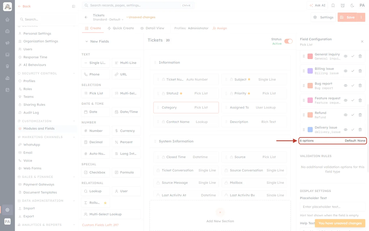Open the megaphone campaigns icon
This screenshot has width=369, height=231.
7,43
